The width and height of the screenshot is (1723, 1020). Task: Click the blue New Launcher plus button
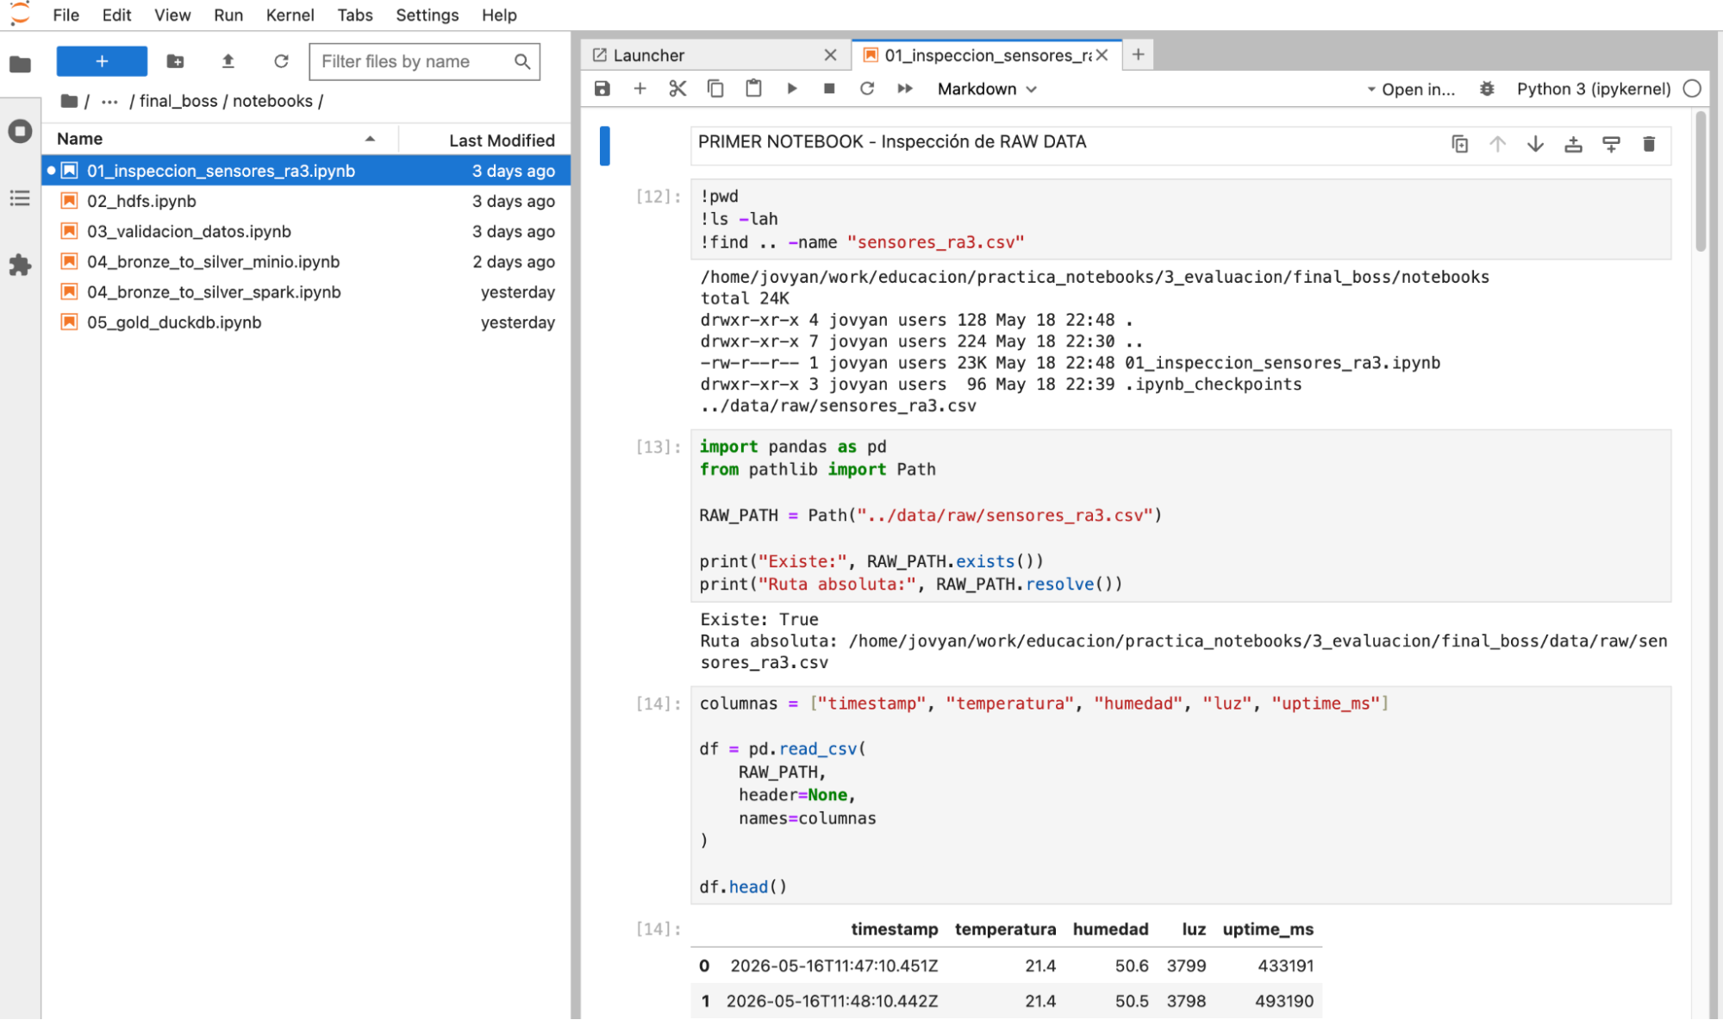coord(102,61)
